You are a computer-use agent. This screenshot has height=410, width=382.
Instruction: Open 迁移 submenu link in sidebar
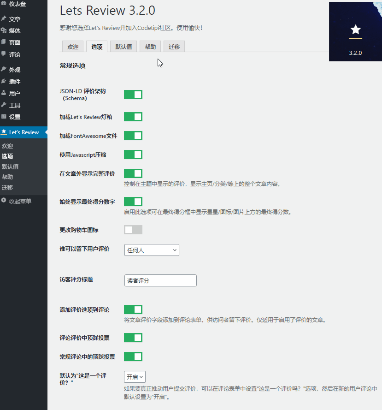pyautogui.click(x=7, y=187)
